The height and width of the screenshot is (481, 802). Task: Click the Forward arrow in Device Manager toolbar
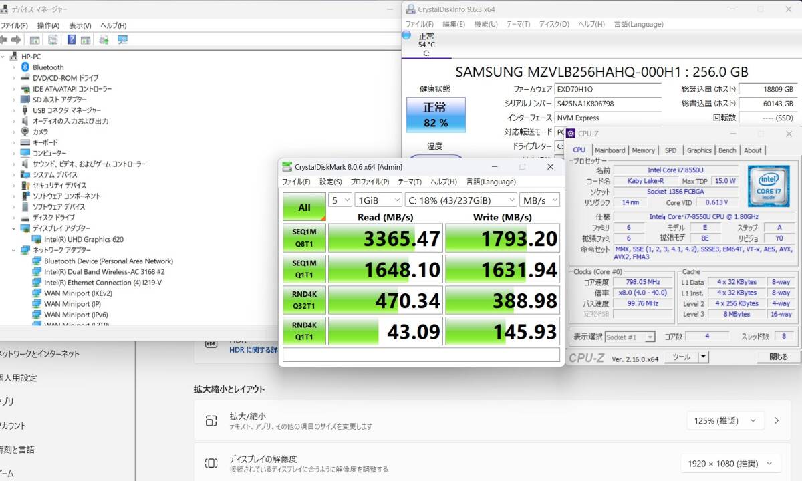point(17,39)
